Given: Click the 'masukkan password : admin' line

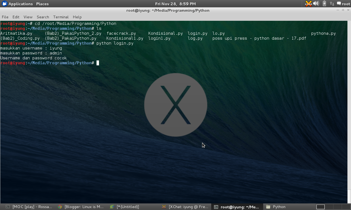Looking at the screenshot, I should click(31, 53).
